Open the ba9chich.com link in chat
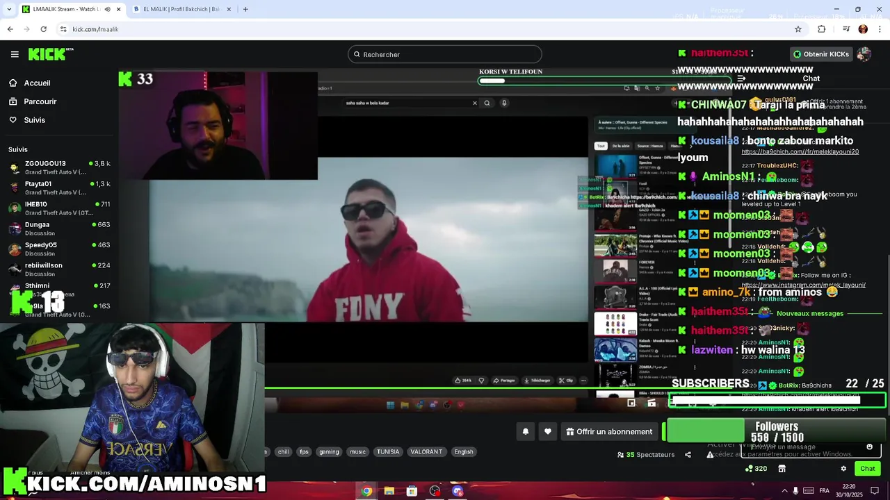Viewport: 890px width, 500px height. [x=800, y=151]
